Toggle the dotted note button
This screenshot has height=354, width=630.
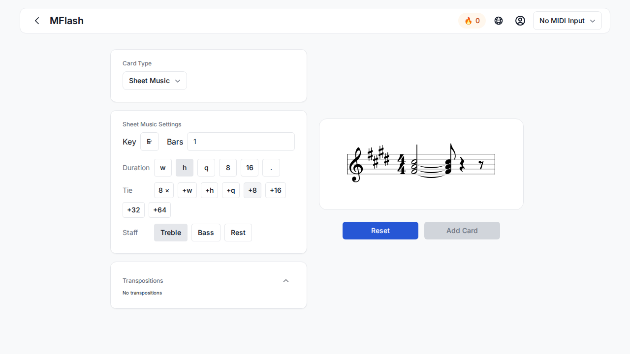click(x=271, y=168)
